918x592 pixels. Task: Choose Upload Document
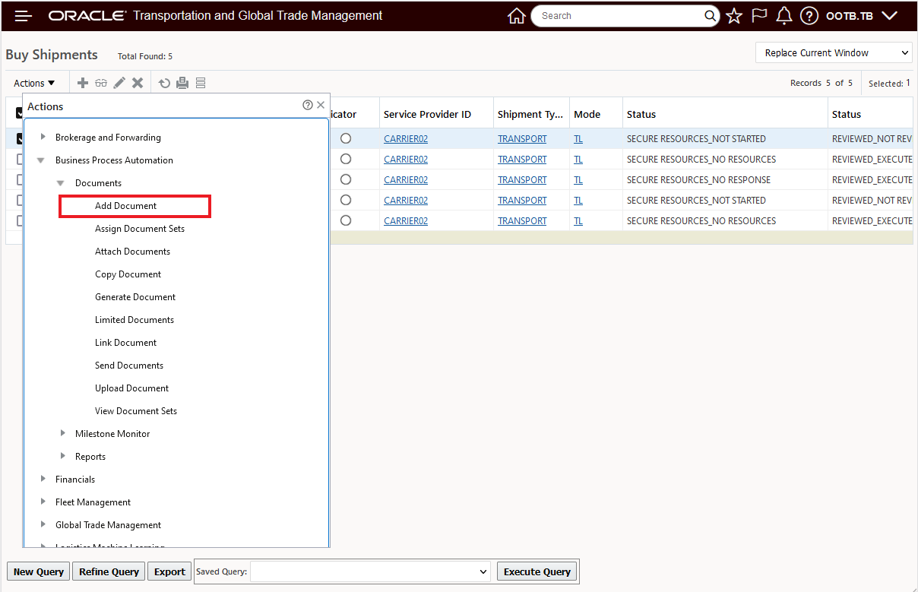(132, 388)
